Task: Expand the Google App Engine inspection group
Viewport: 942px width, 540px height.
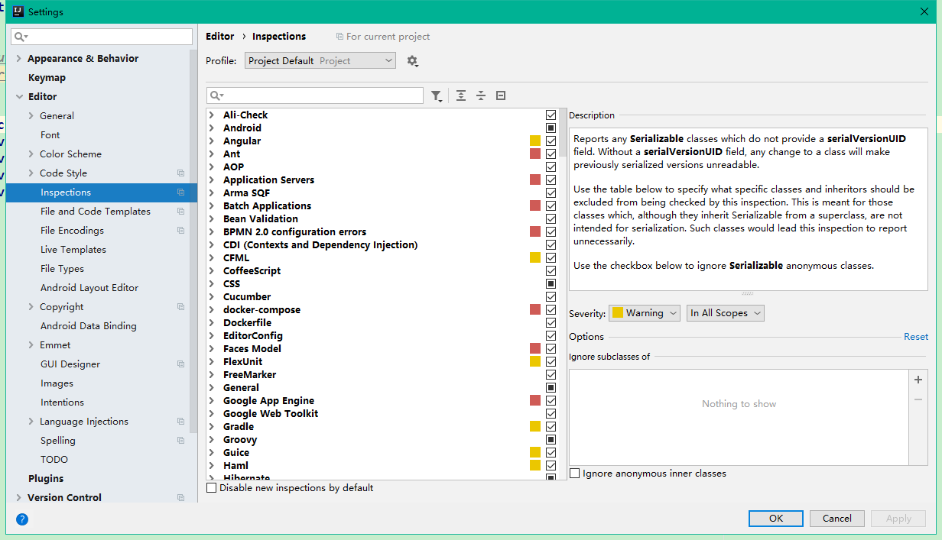Action: 212,401
